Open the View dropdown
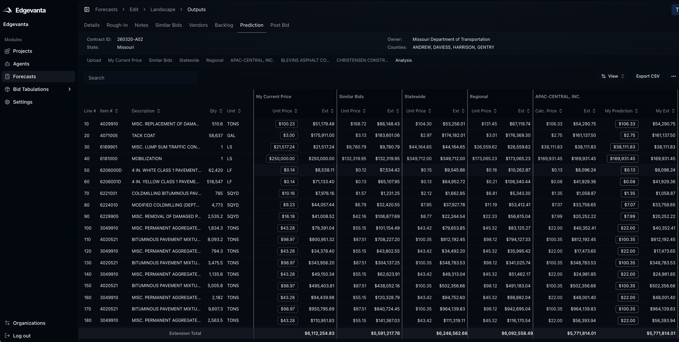This screenshot has width=679, height=342. click(613, 76)
